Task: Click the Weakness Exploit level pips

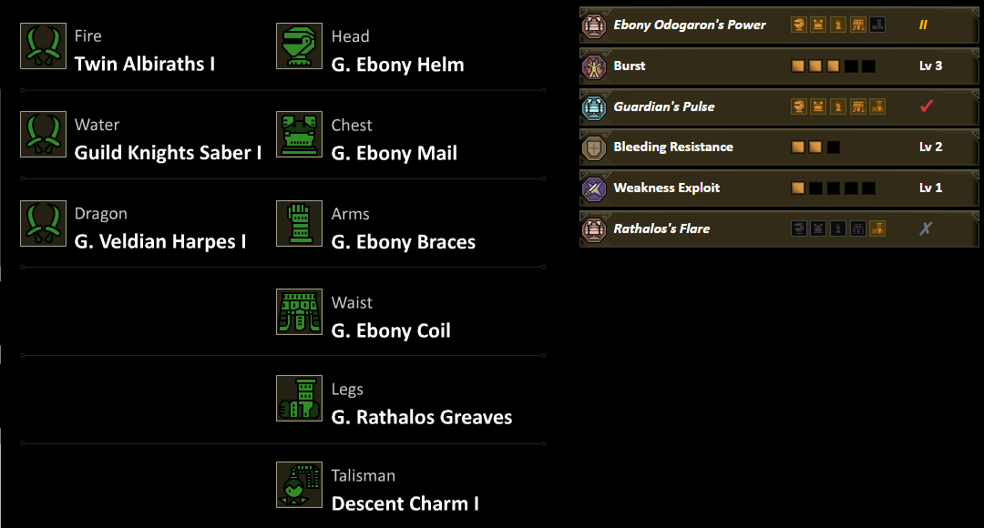Action: coord(833,188)
